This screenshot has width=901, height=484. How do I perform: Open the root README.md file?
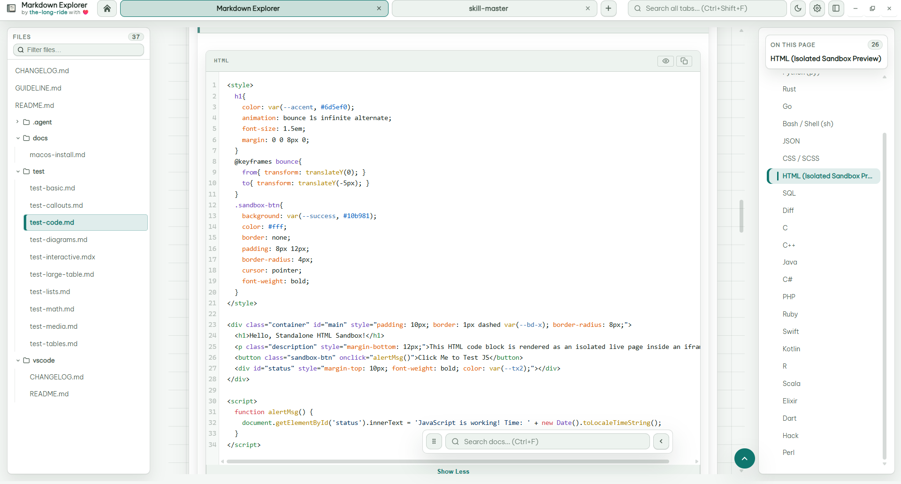coord(34,106)
